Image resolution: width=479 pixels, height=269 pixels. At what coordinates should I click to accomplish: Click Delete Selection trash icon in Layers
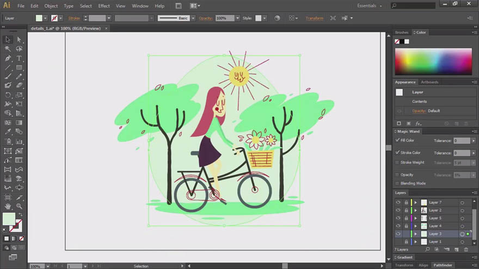point(466,249)
